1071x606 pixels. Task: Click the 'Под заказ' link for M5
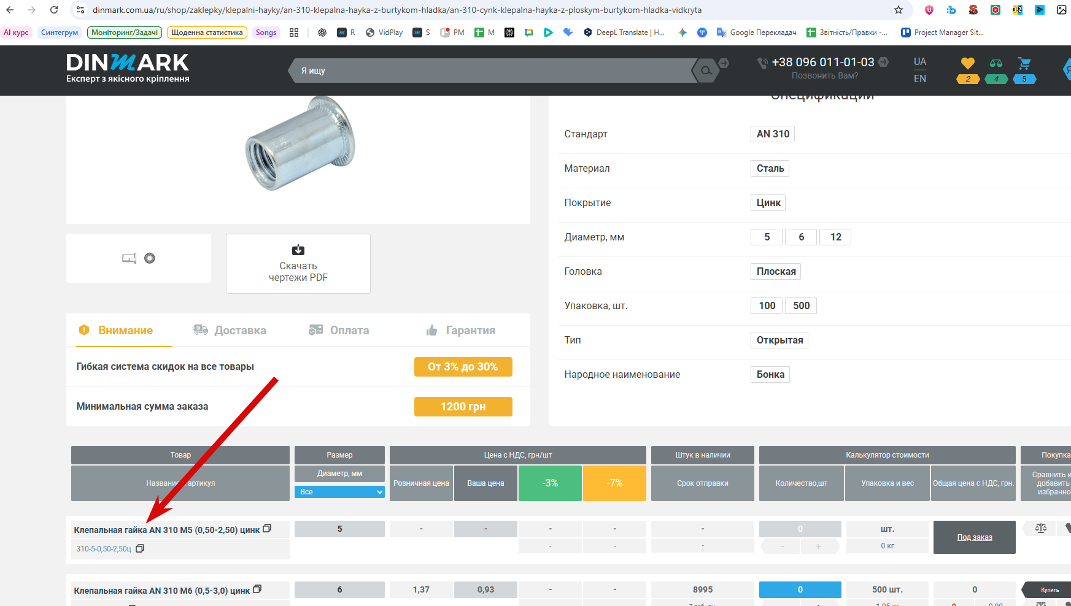point(975,537)
